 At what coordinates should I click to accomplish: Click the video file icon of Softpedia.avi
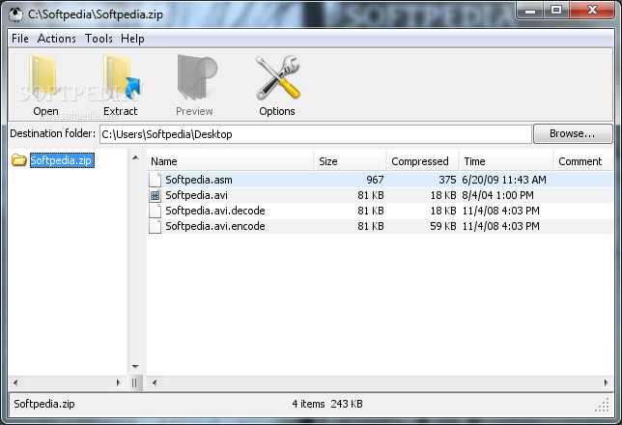click(x=155, y=195)
